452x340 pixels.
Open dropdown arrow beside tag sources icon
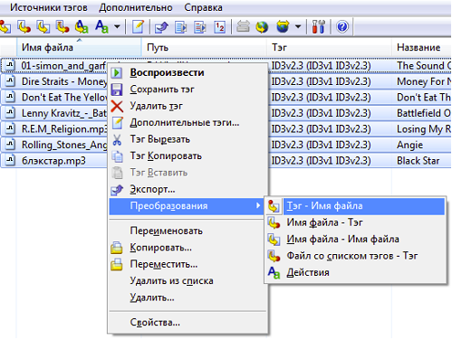tap(298, 27)
